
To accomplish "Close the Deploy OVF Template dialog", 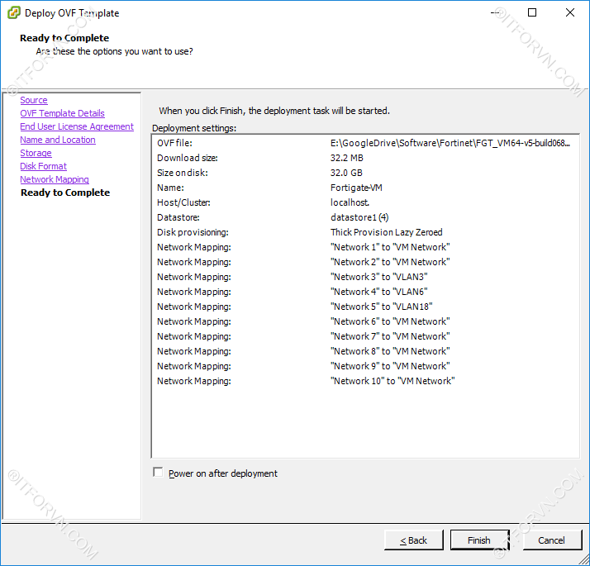I will (570, 12).
